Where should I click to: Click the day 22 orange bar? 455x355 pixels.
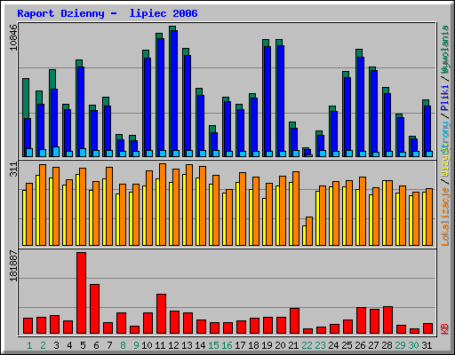(x=309, y=231)
